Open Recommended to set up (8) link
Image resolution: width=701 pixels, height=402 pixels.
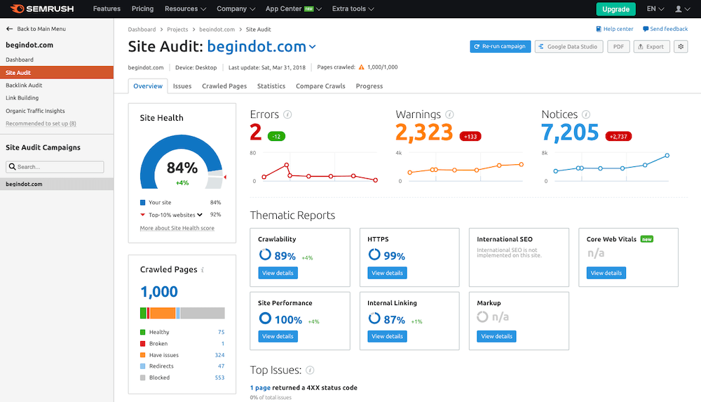click(41, 123)
